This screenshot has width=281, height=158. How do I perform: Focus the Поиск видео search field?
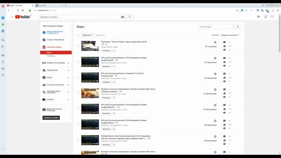pos(215,27)
